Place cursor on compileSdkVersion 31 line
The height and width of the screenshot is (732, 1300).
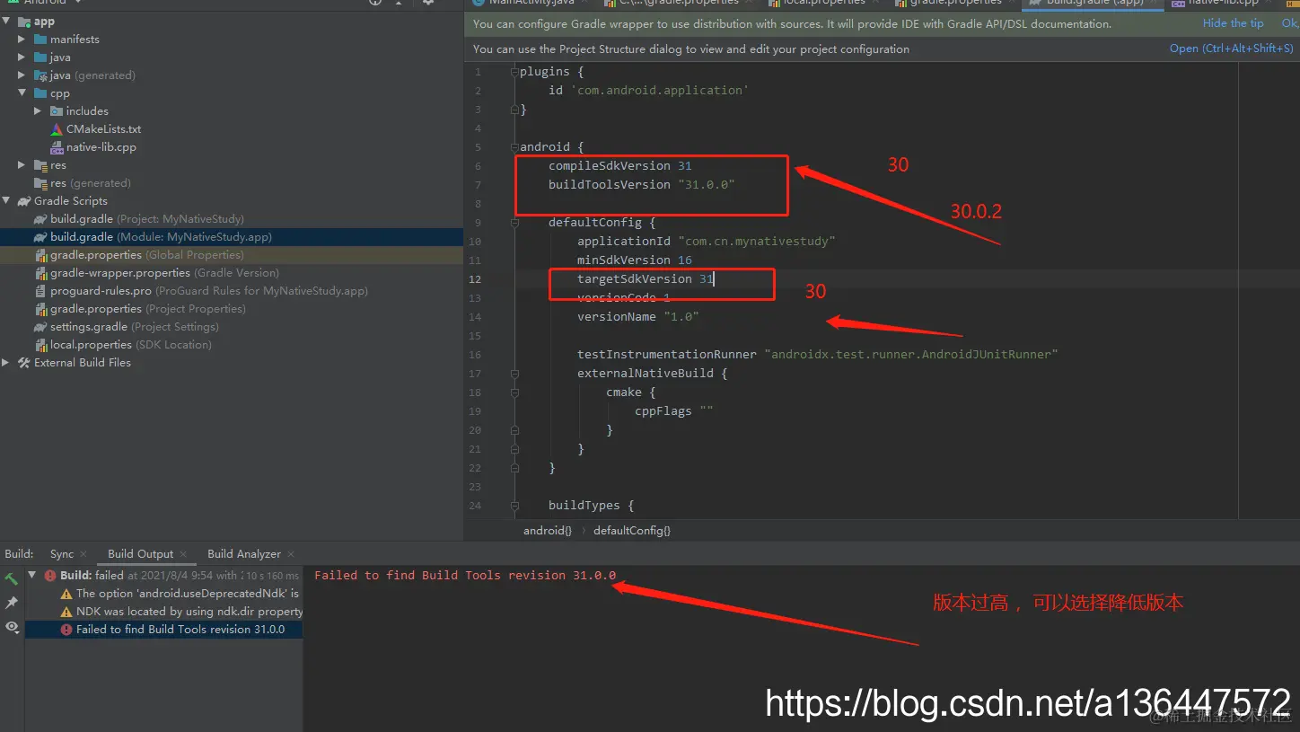620,166
